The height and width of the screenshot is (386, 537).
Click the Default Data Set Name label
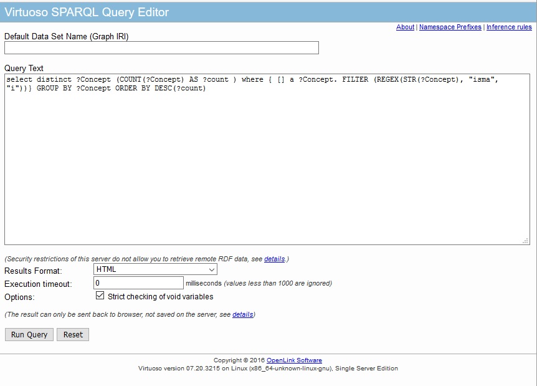pos(67,36)
